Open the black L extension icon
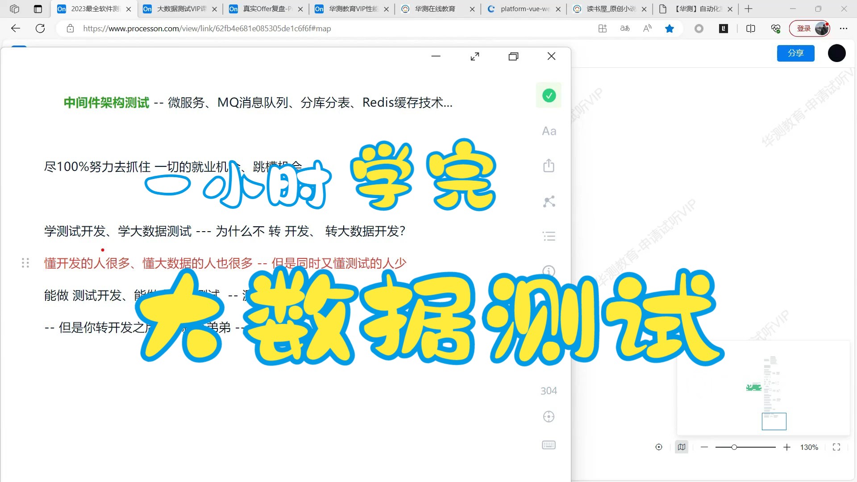 click(724, 29)
